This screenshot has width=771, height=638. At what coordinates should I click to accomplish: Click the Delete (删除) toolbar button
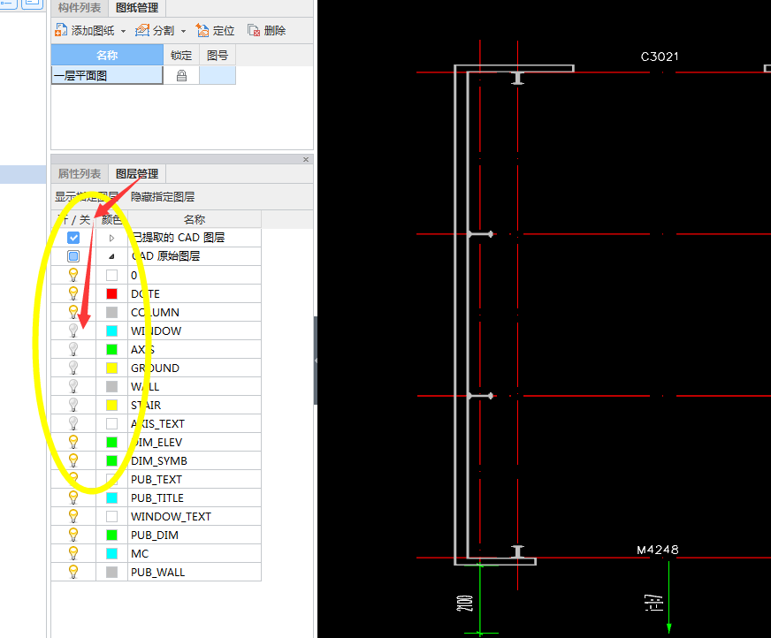[x=266, y=30]
